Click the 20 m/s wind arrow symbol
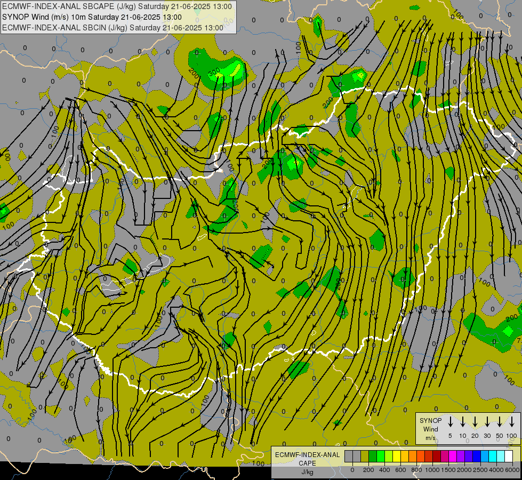 click(x=475, y=422)
